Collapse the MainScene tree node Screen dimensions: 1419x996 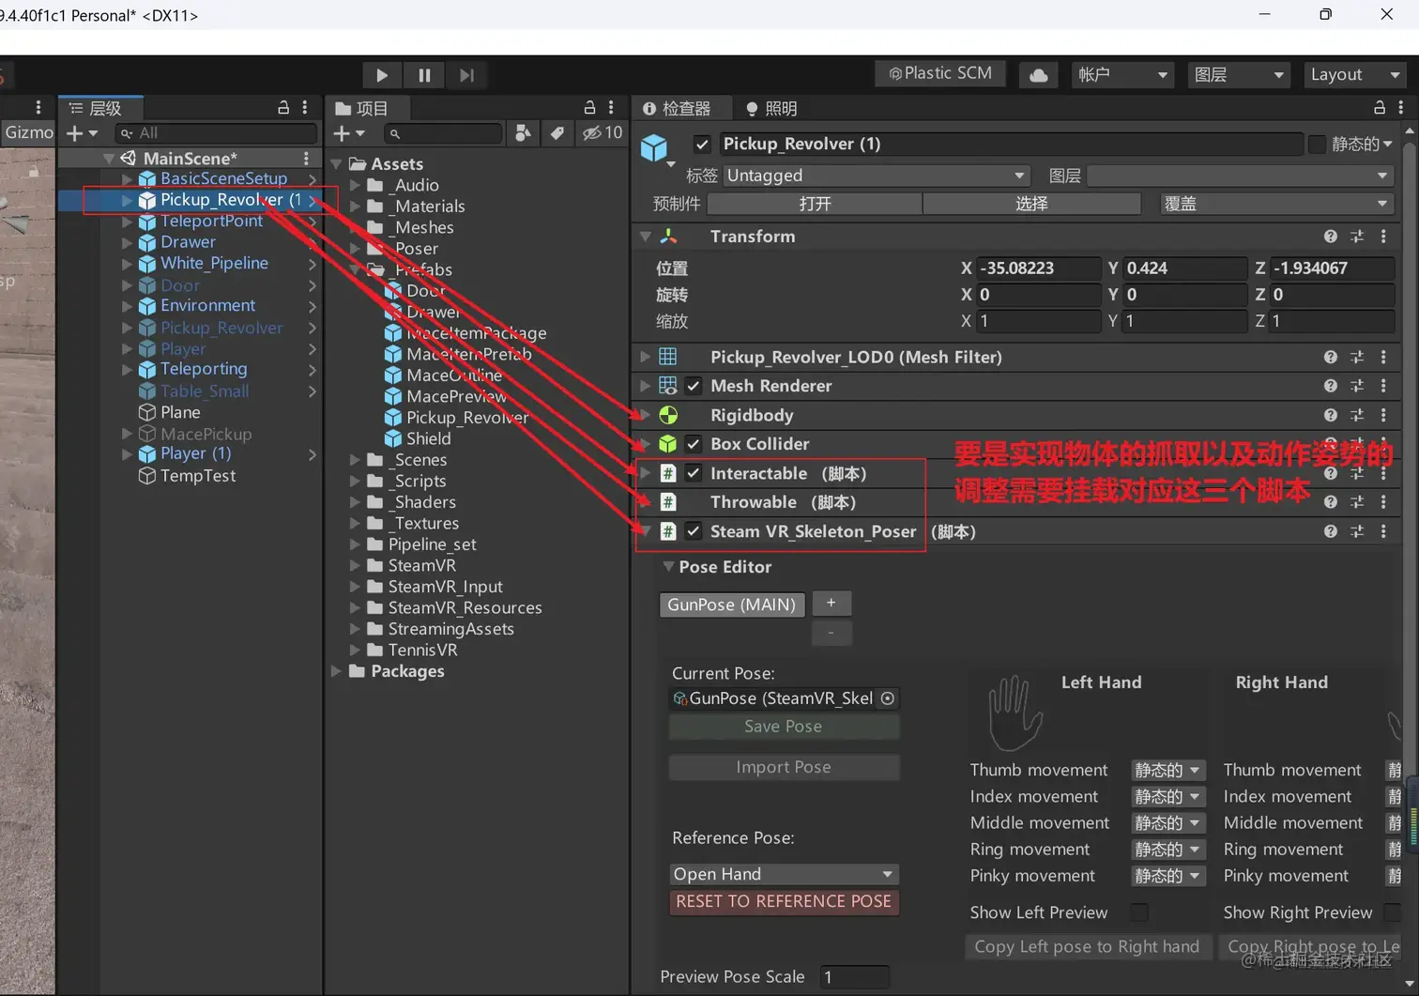(109, 158)
